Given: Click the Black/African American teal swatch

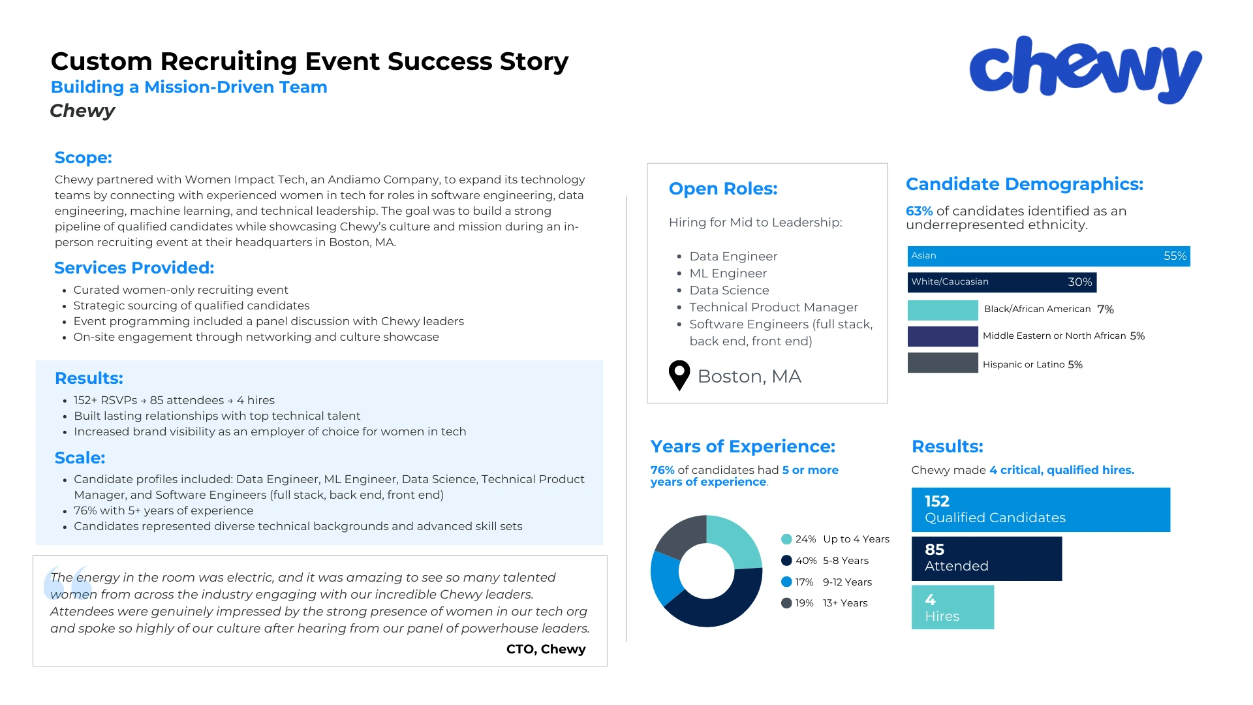Looking at the screenshot, I should (942, 310).
